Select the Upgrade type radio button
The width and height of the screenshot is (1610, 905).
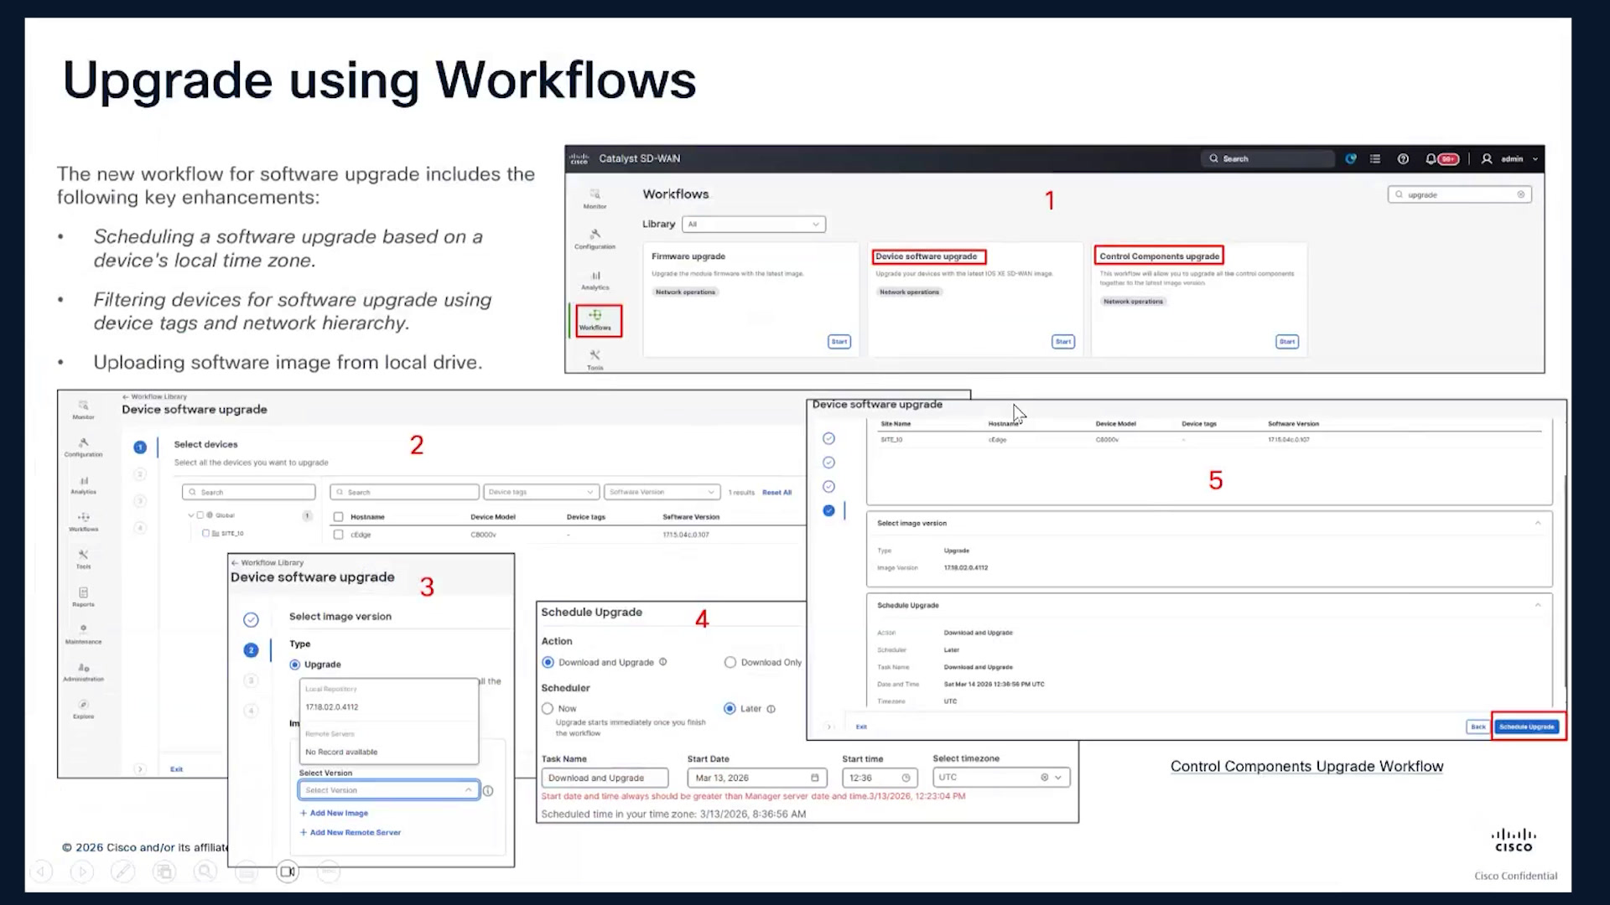coord(294,665)
